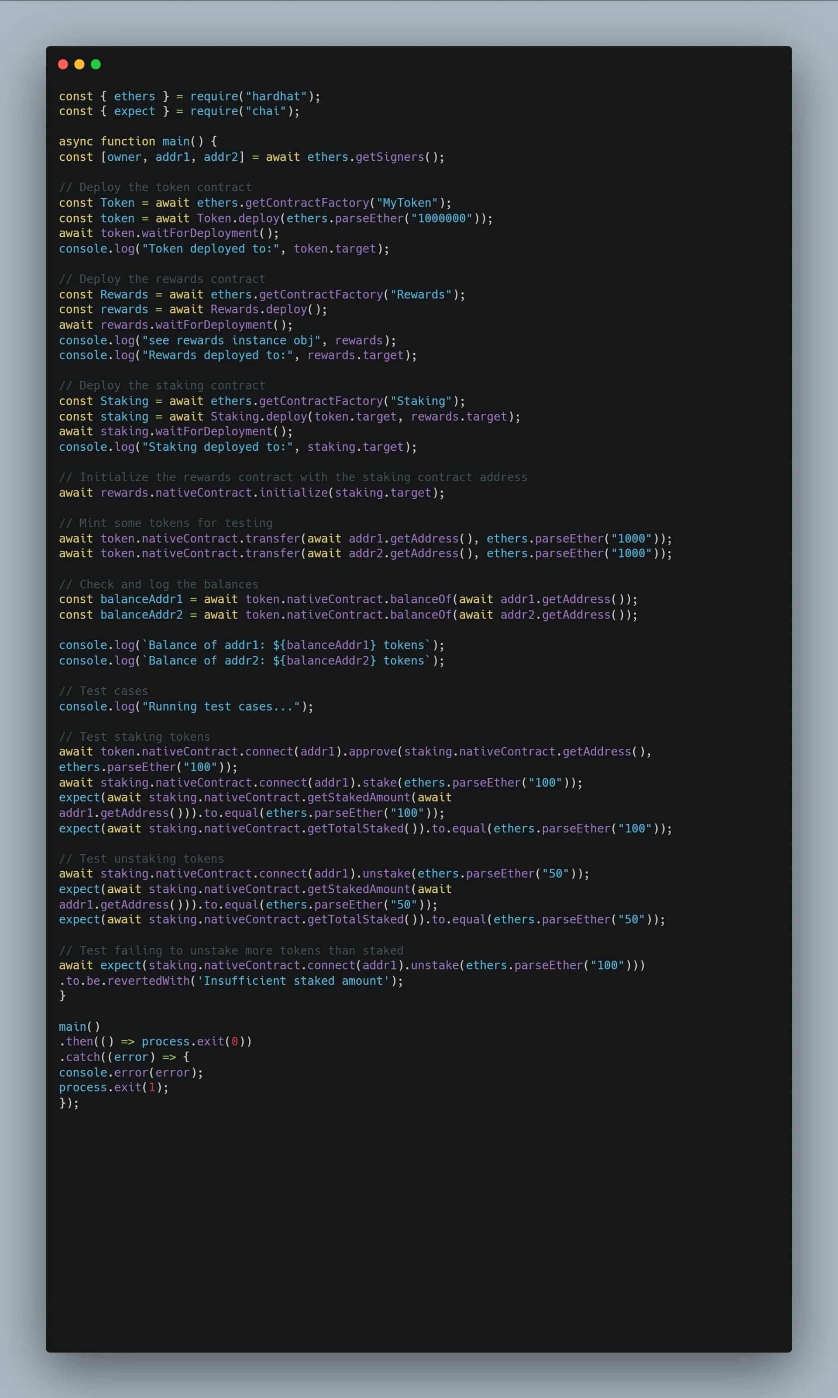Click the getContractFactory("MyToken") line
The width and height of the screenshot is (838, 1398).
[255, 203]
